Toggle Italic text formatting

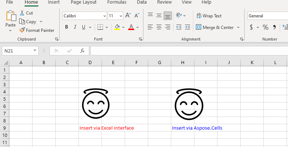[x=75, y=27]
